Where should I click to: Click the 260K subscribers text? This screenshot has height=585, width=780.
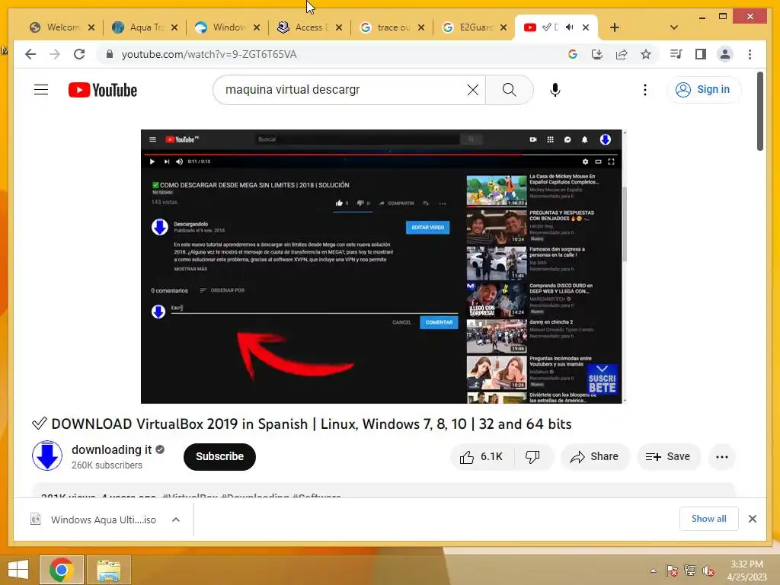point(107,465)
